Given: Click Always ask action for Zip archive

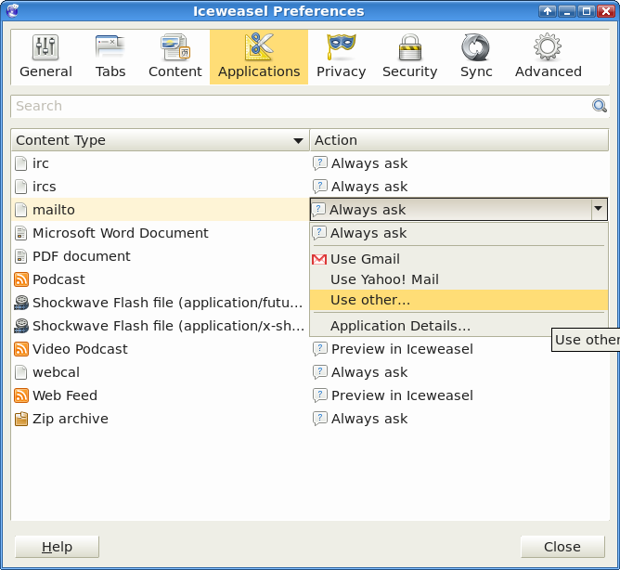Looking at the screenshot, I should coord(369,419).
